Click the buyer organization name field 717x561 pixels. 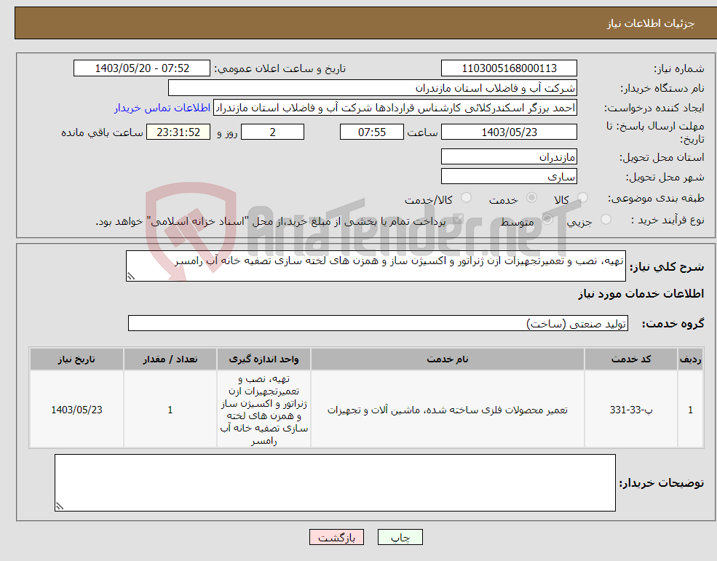pyautogui.click(x=373, y=88)
